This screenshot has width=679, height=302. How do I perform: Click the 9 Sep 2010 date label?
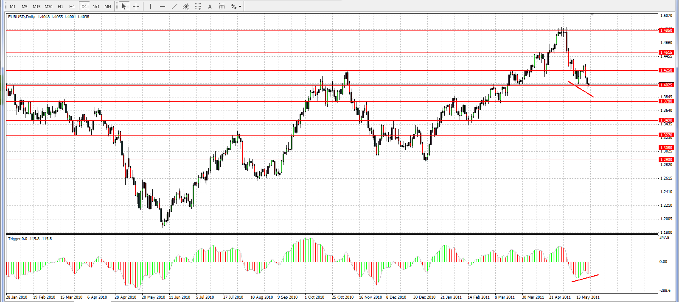(x=288, y=297)
